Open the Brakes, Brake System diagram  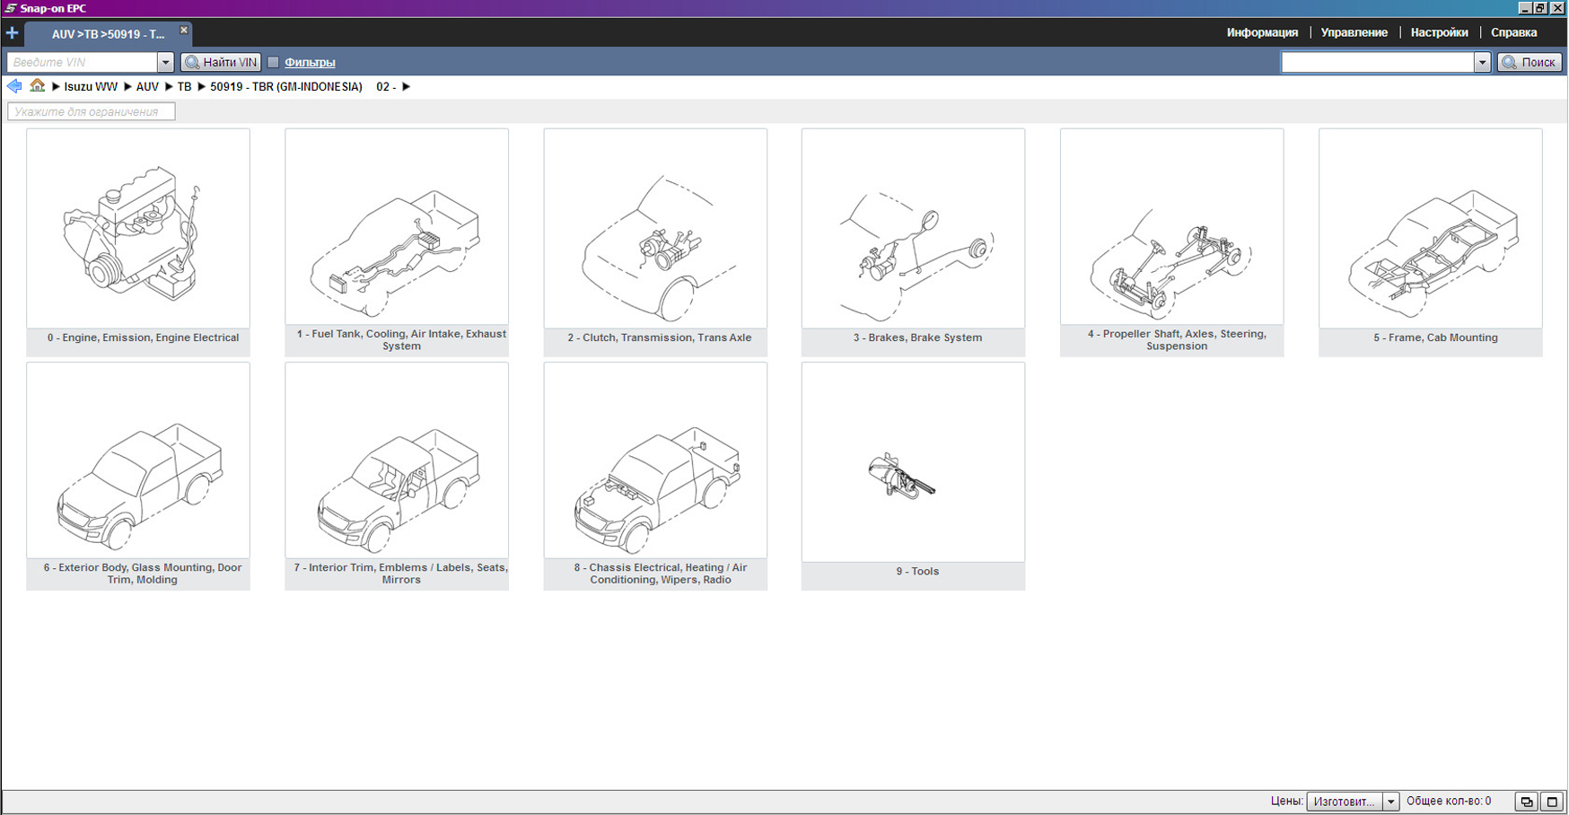click(913, 230)
